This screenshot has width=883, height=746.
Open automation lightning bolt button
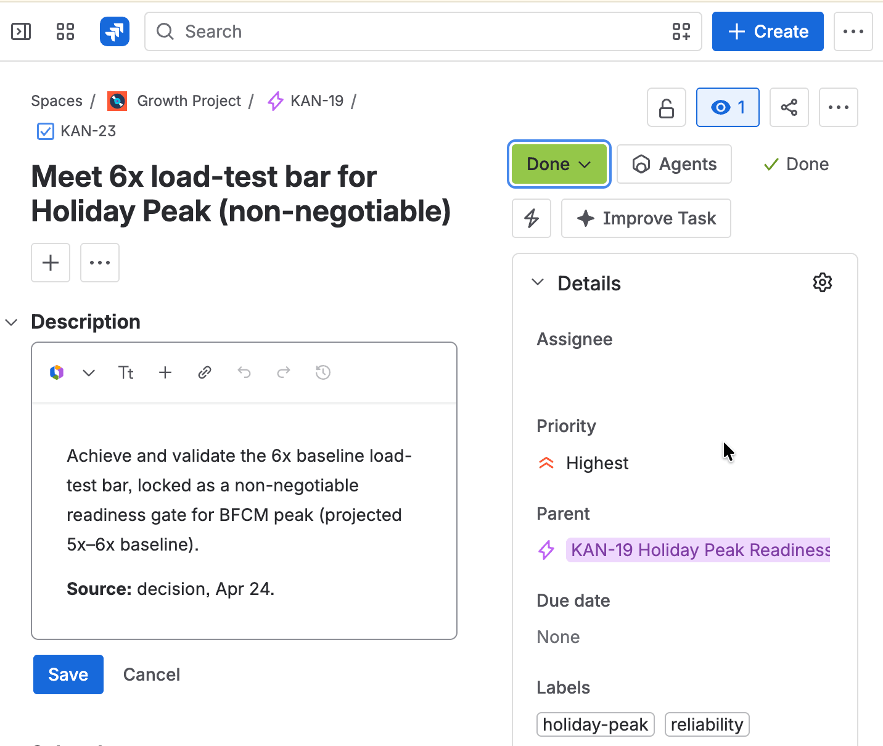click(x=532, y=218)
